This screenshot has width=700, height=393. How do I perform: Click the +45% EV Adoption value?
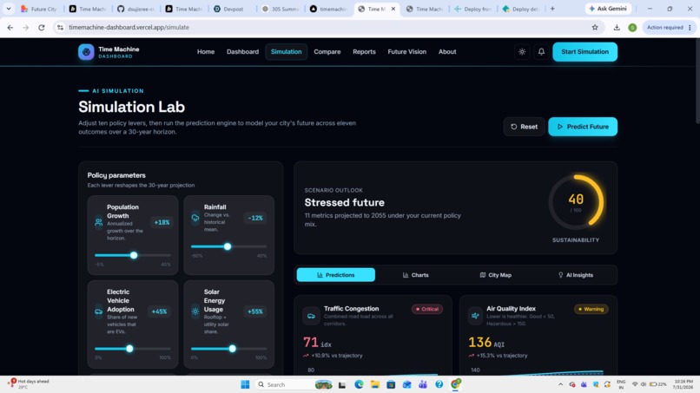[160, 311]
